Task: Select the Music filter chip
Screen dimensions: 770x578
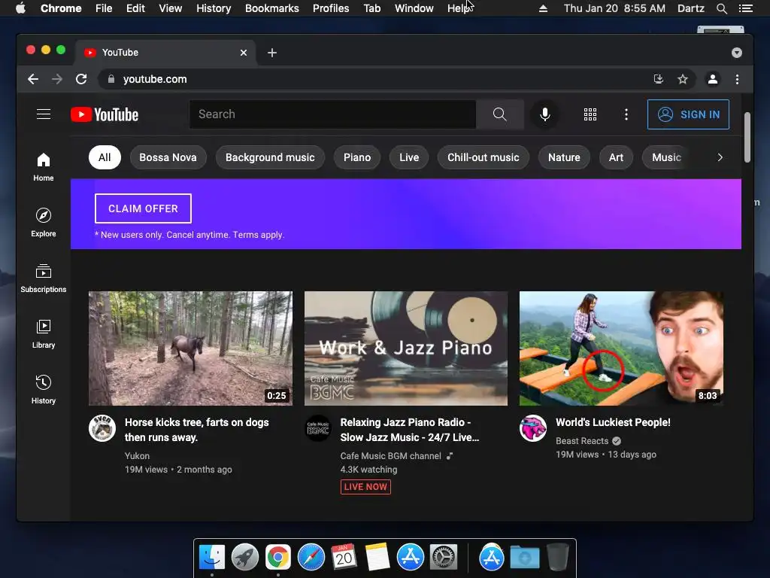Action: point(666,157)
